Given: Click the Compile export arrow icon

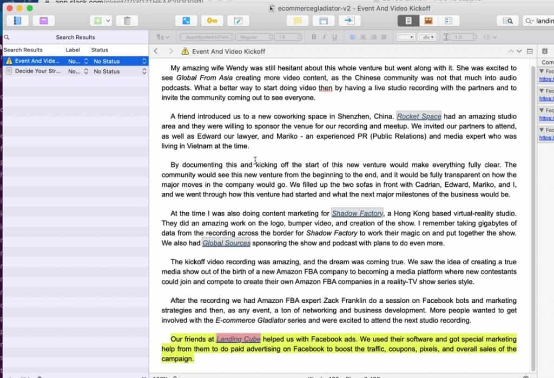Looking at the screenshot, I should tap(349, 21).
